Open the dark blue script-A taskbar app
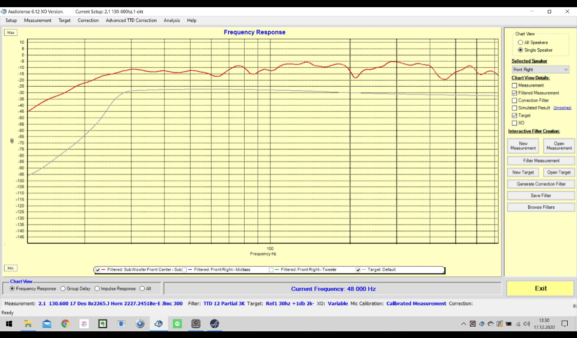This screenshot has height=338, width=577. (x=214, y=324)
